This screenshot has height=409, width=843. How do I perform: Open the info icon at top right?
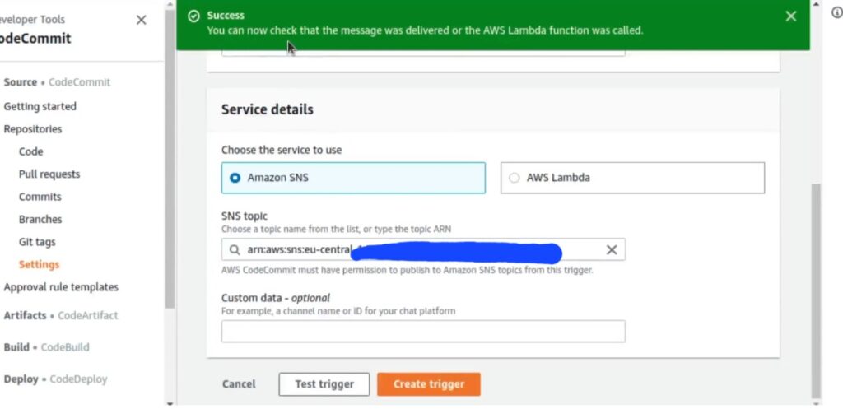pyautogui.click(x=837, y=12)
